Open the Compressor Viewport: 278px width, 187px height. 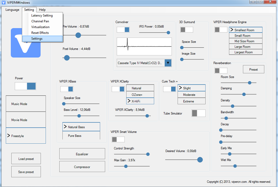coord(82,167)
